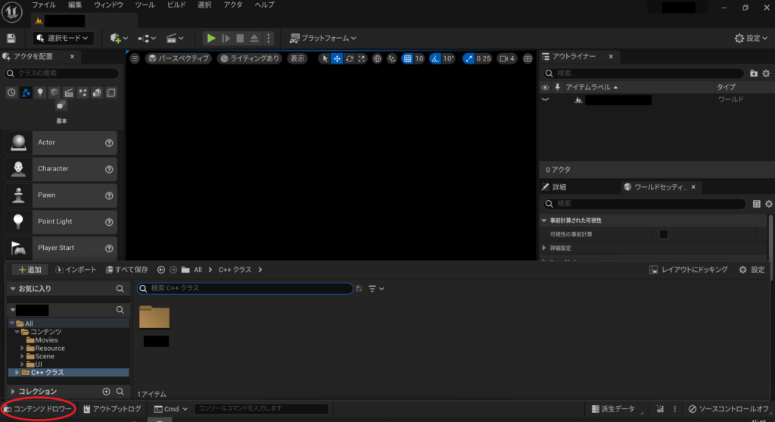
Task: Open the ビルド menu in menu bar
Action: 176,5
